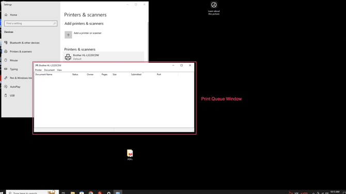Select the Brother HL-L3220CDW printer entry
This screenshot has height=194, width=346.
[x=104, y=57]
